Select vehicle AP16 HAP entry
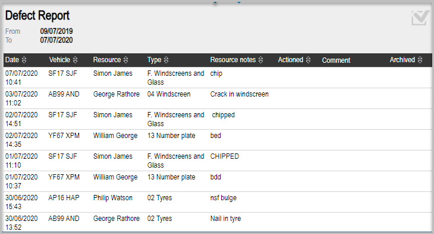Screen dimensions: 434x234 [x=64, y=198]
